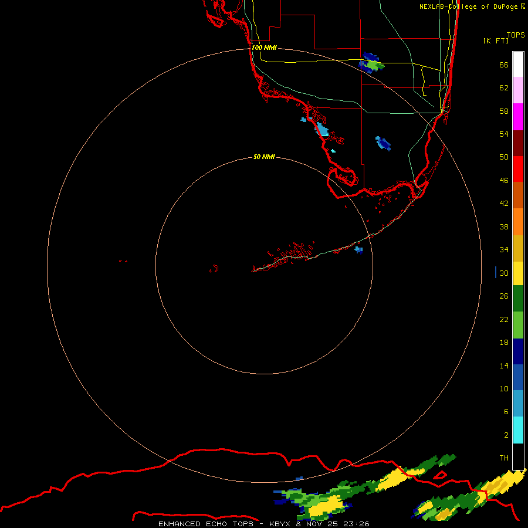Select the "54" legend value
Screen dimensions: 528x528
click(x=504, y=134)
